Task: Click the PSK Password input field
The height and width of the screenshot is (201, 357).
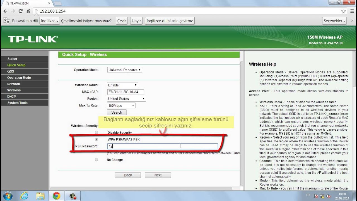Action: pos(163,146)
